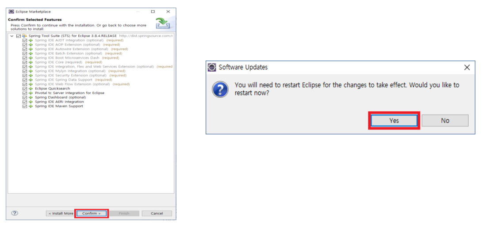Click Yes to restart Eclipse now

394,121
